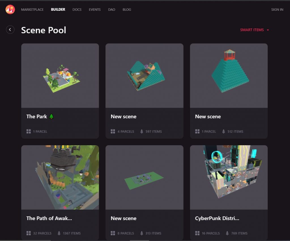
Task: Open the EVENTS nav item
Action: [95, 9]
